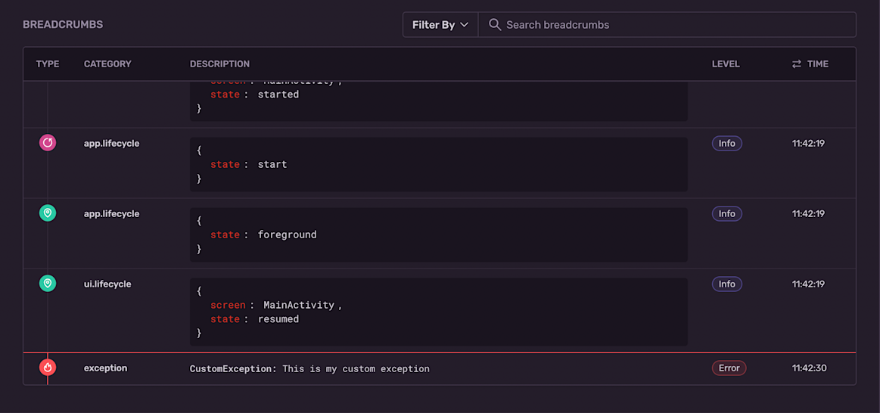
Task: Select the ui.lifecycle category label
Action: click(x=107, y=284)
